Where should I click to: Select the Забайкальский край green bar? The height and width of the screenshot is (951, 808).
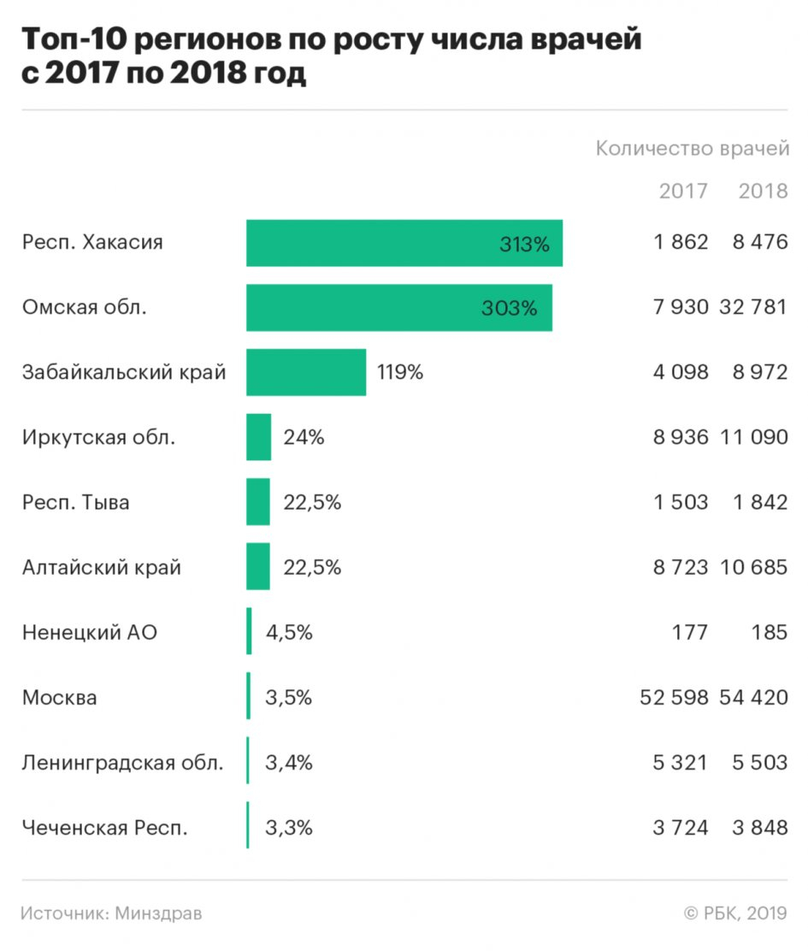[306, 372]
